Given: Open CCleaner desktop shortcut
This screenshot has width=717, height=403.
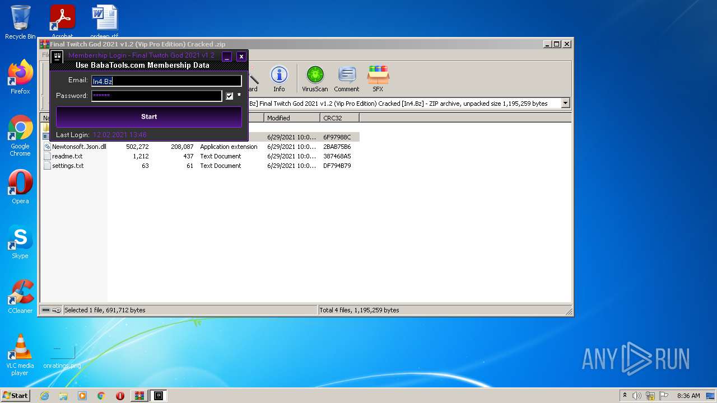Looking at the screenshot, I should point(20,296).
